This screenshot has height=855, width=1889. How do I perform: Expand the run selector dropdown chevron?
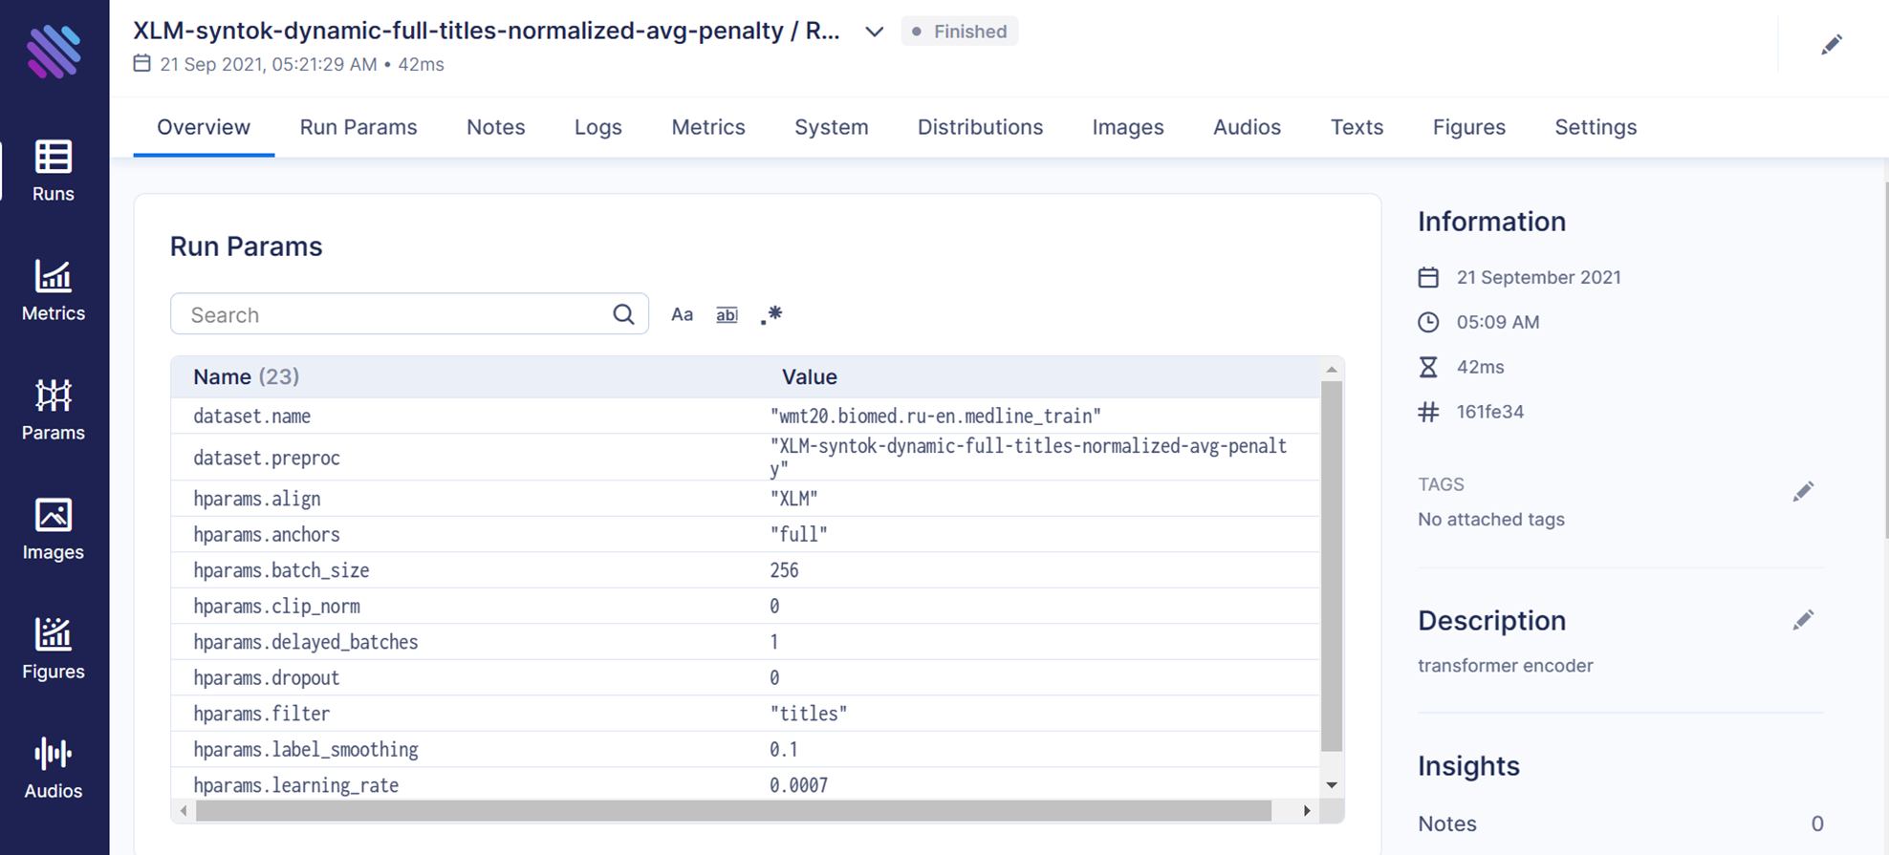874,32
